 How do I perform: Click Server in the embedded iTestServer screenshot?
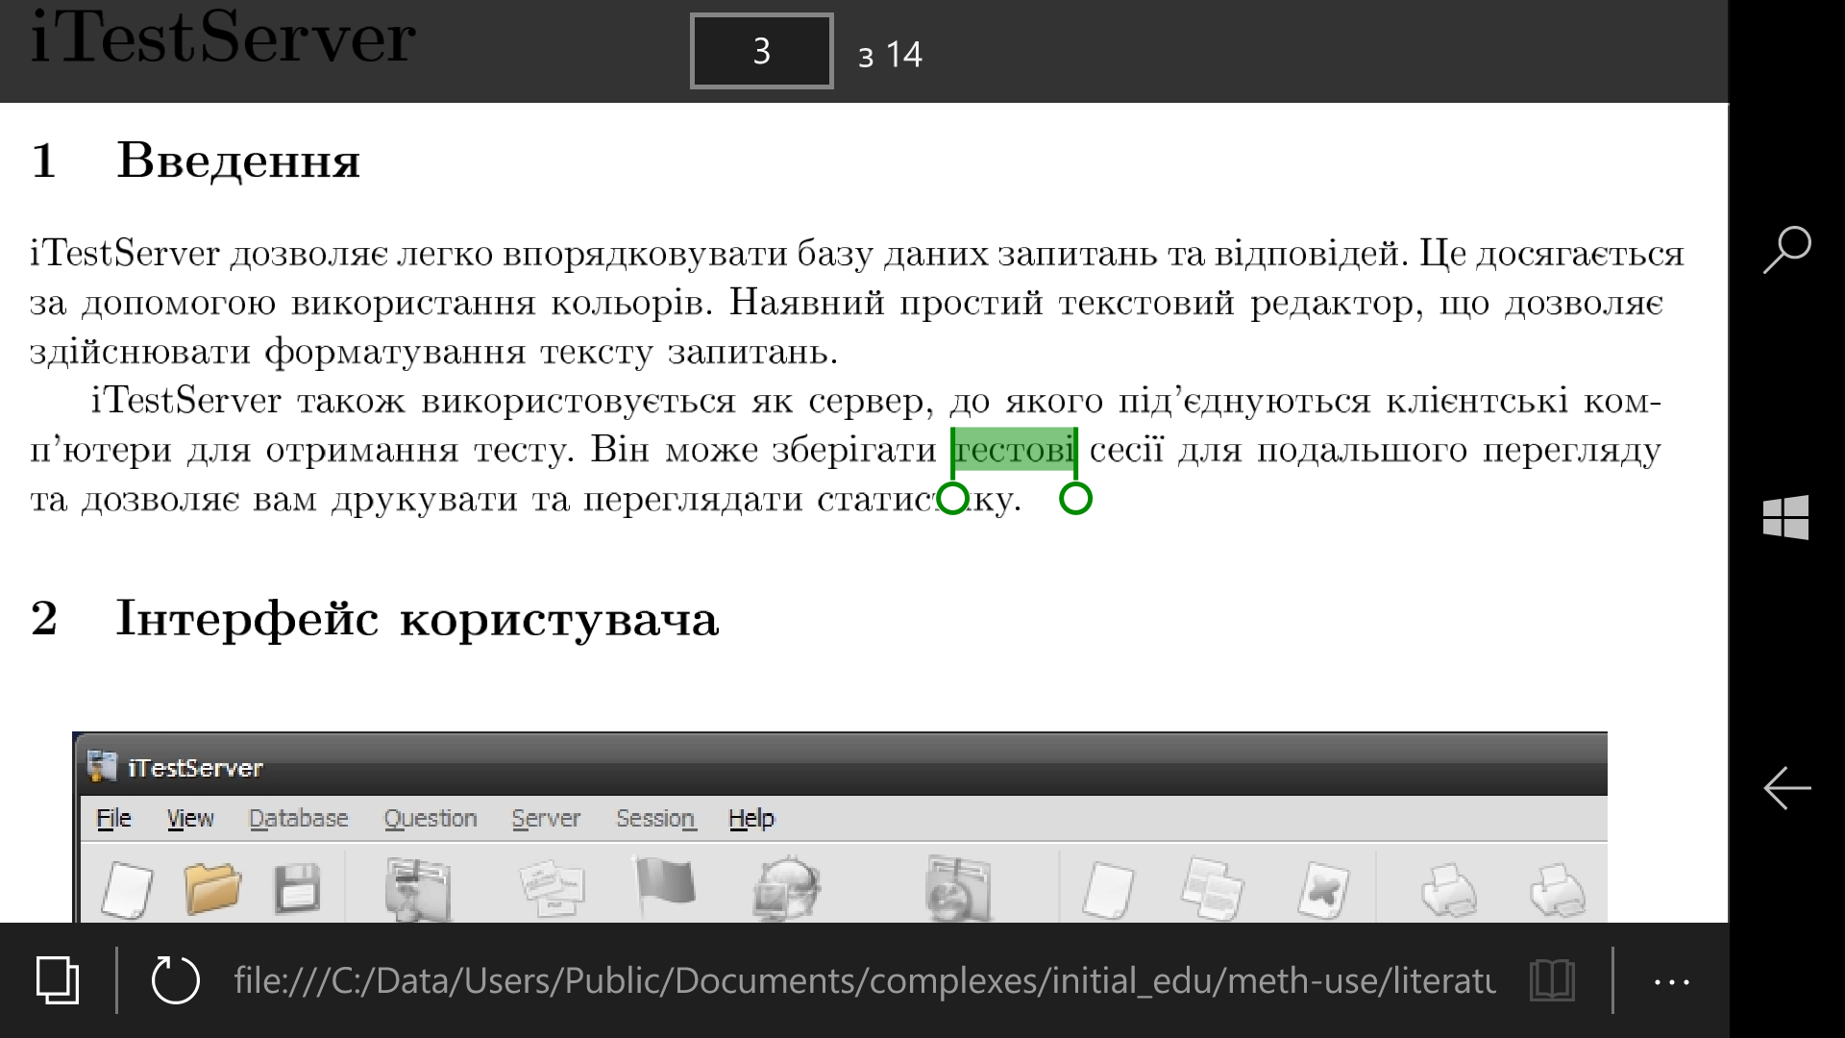(546, 818)
